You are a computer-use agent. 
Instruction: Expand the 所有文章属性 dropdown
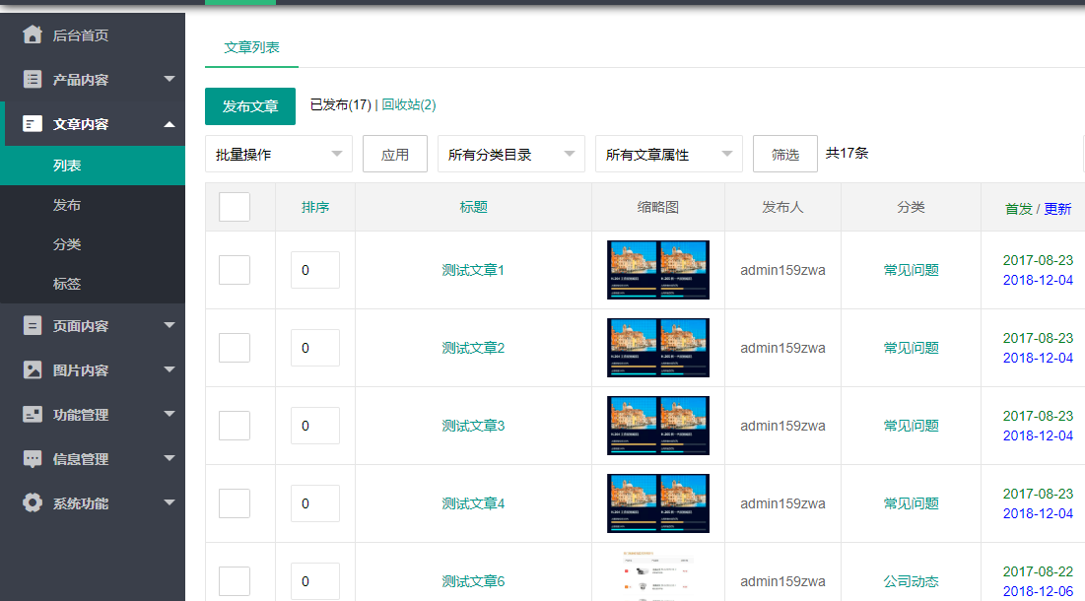pos(668,155)
